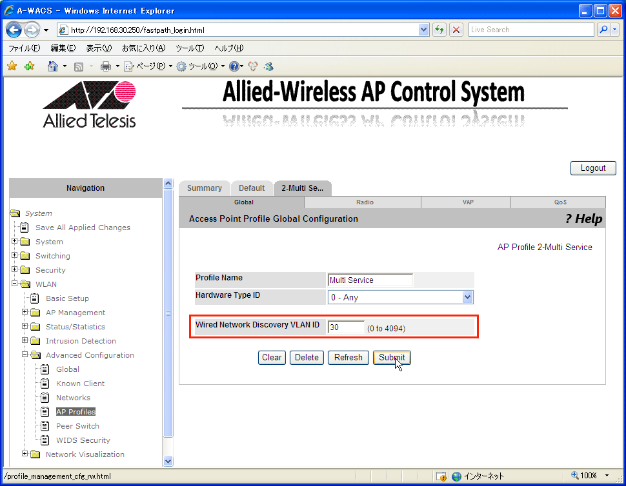This screenshot has width=626, height=486.
Task: Click the Wired Network Discovery VLAN ID field
Action: 346,327
